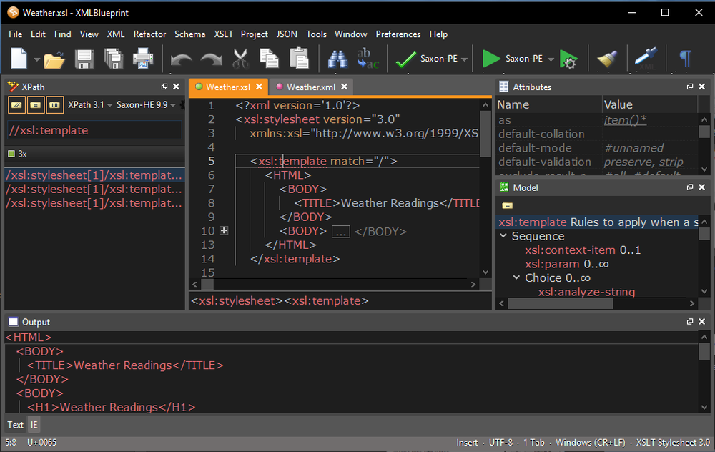Expand folded BODY element on line 10
This screenshot has width=715, height=452.
(224, 231)
